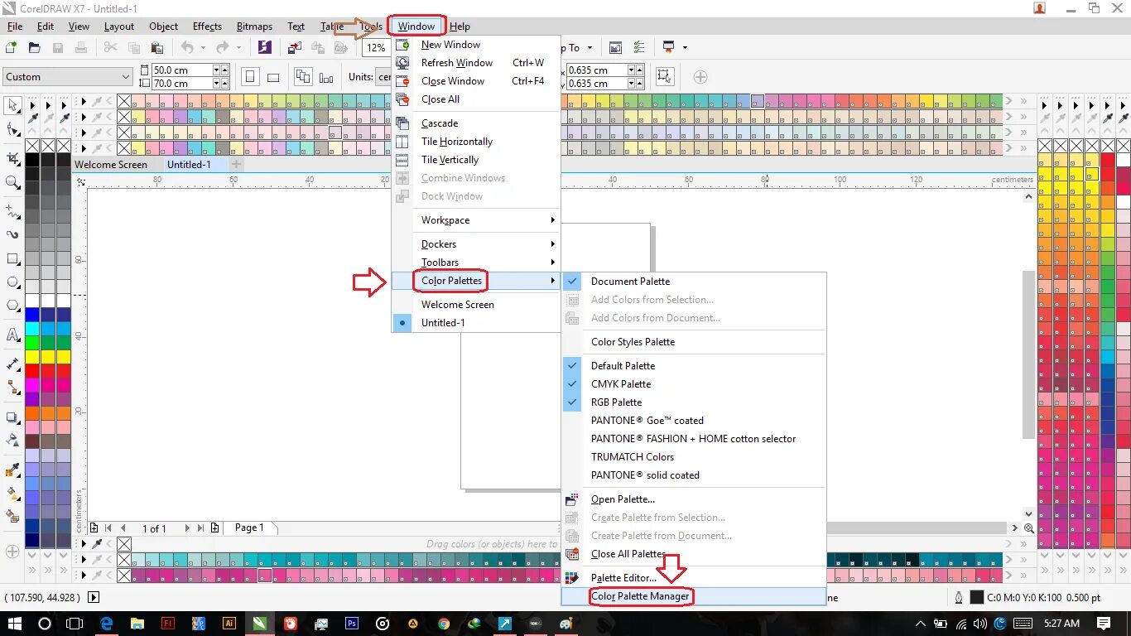This screenshot has width=1131, height=636.
Task: Select the Interactive Fill tool
Action: 12,494
